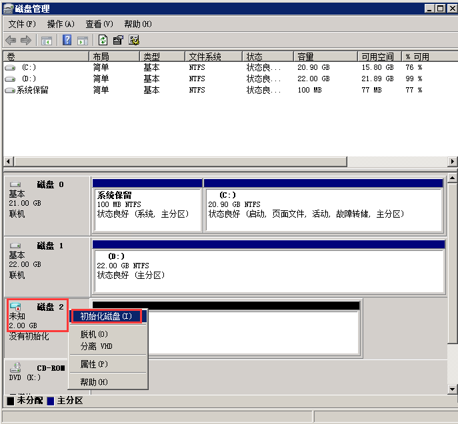Click the 100 MB capacity cell
458x424 pixels.
click(x=309, y=90)
